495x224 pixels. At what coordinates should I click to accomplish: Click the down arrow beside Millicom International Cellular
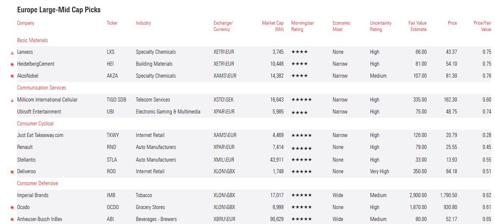(x=12, y=100)
